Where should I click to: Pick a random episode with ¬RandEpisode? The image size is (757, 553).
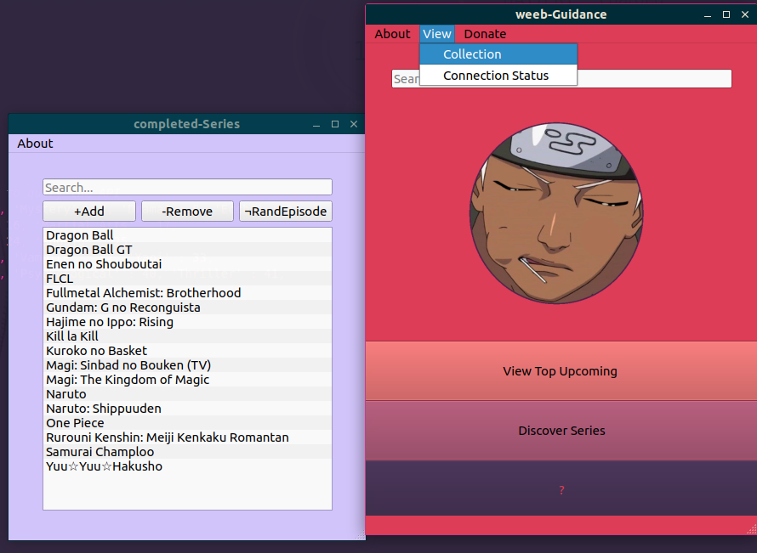(x=285, y=212)
